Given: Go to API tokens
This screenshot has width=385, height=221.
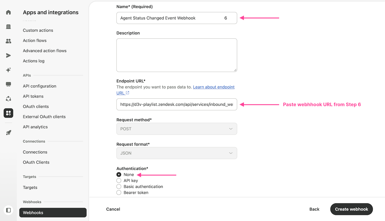Looking at the screenshot, I should [x=33, y=96].
